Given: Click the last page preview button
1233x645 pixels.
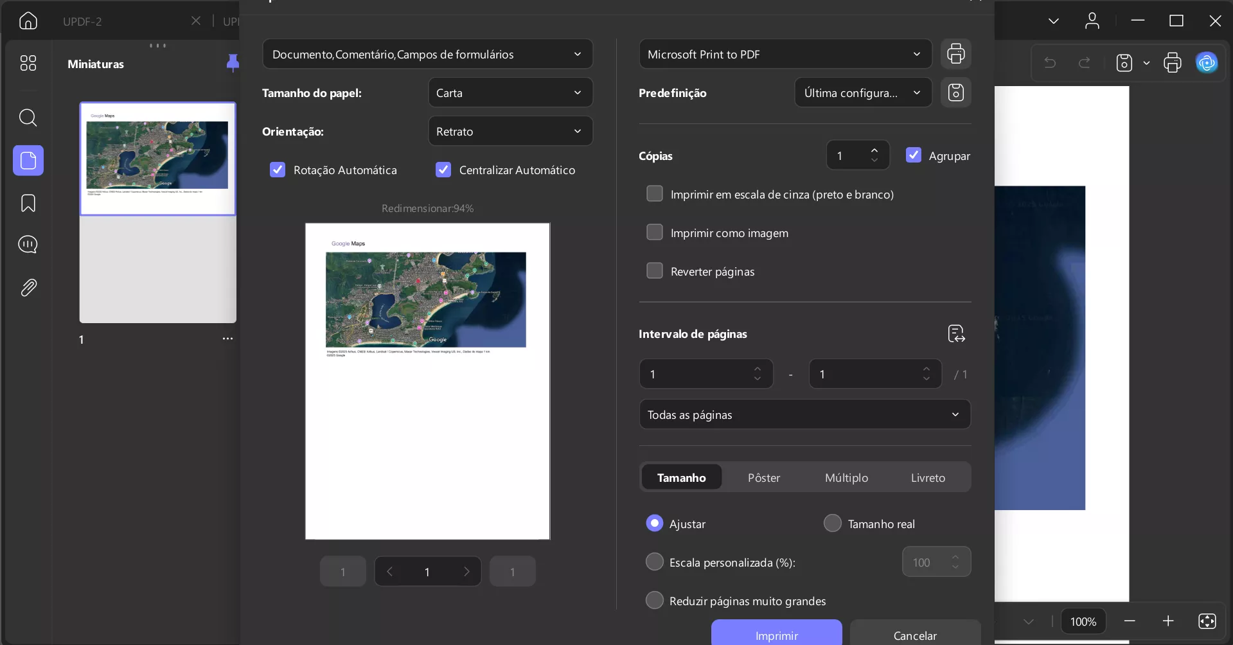Looking at the screenshot, I should coord(513,572).
